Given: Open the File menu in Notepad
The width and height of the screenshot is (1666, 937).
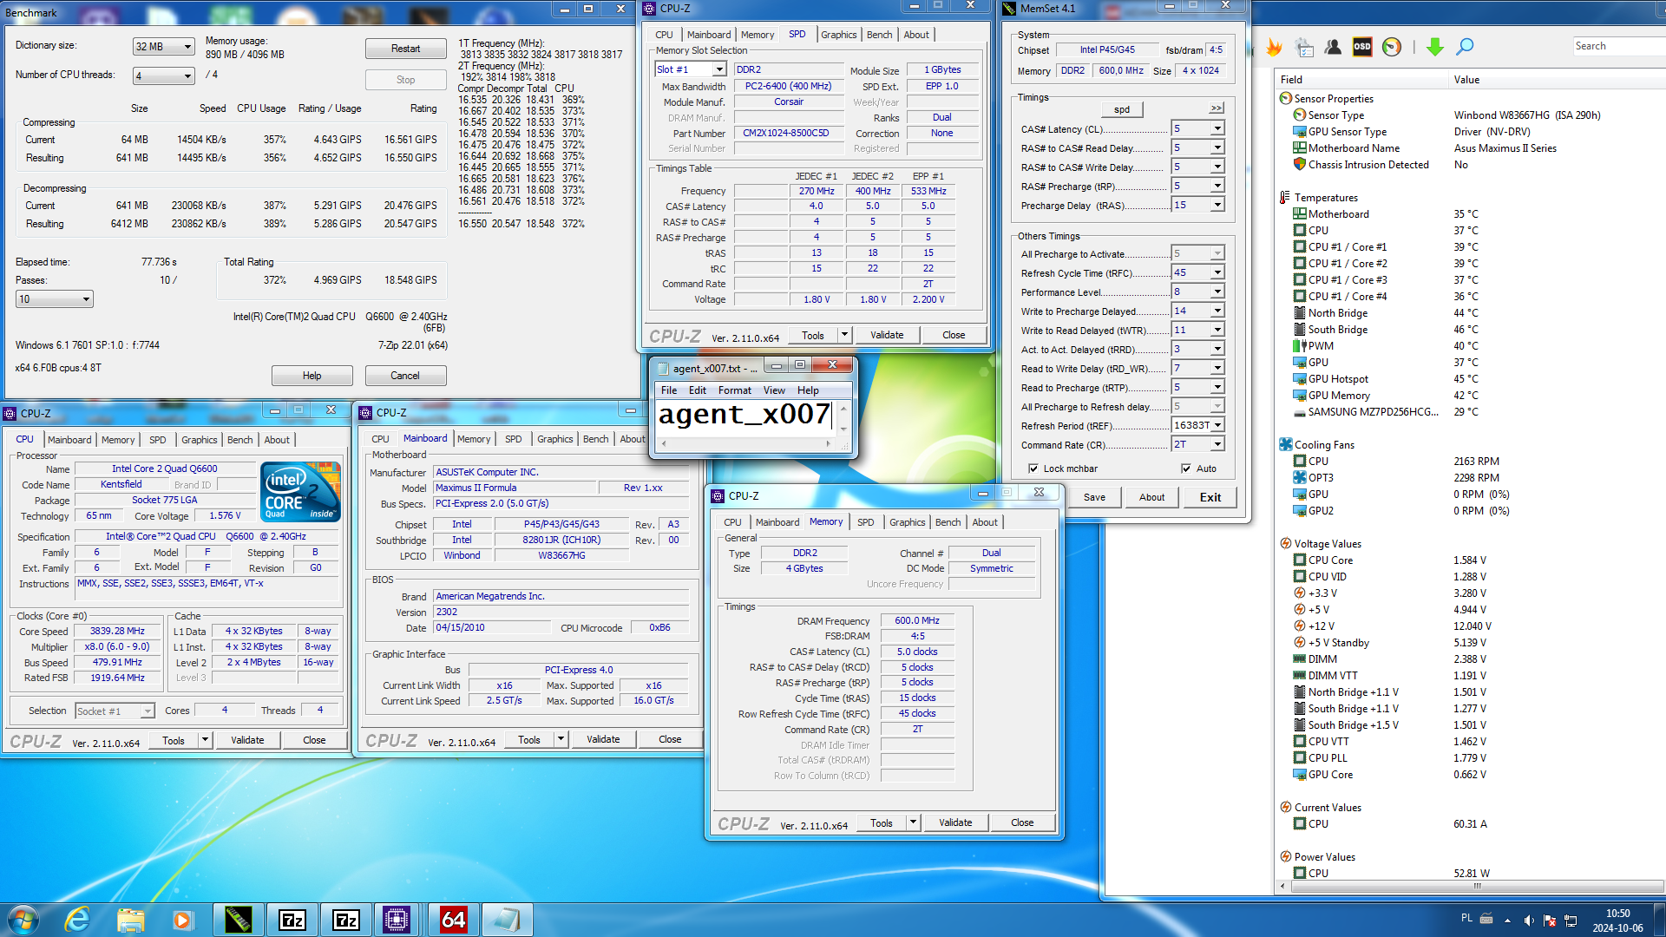Looking at the screenshot, I should pos(669,390).
